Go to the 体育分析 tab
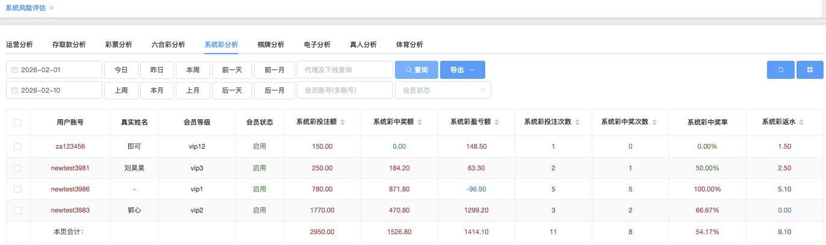 (x=409, y=45)
